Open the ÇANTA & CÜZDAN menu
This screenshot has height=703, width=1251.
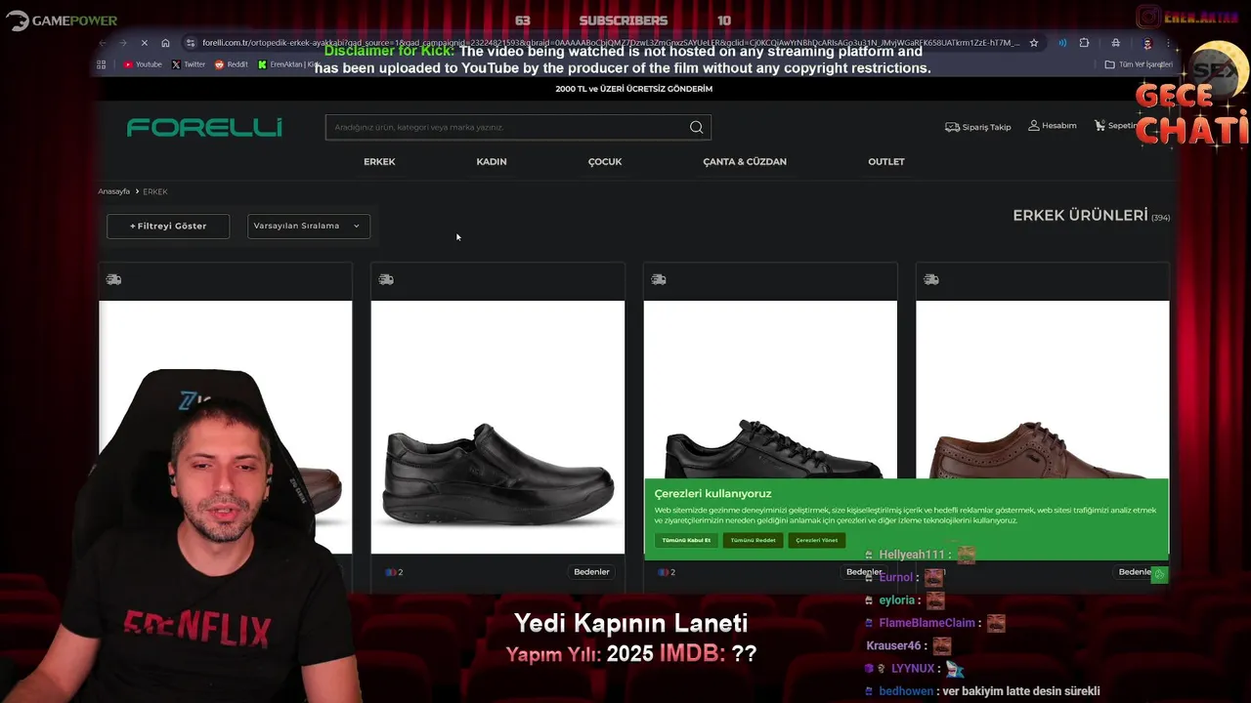745,162
